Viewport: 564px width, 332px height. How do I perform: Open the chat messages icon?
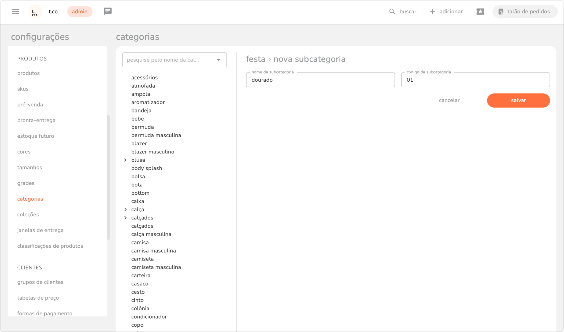point(107,11)
